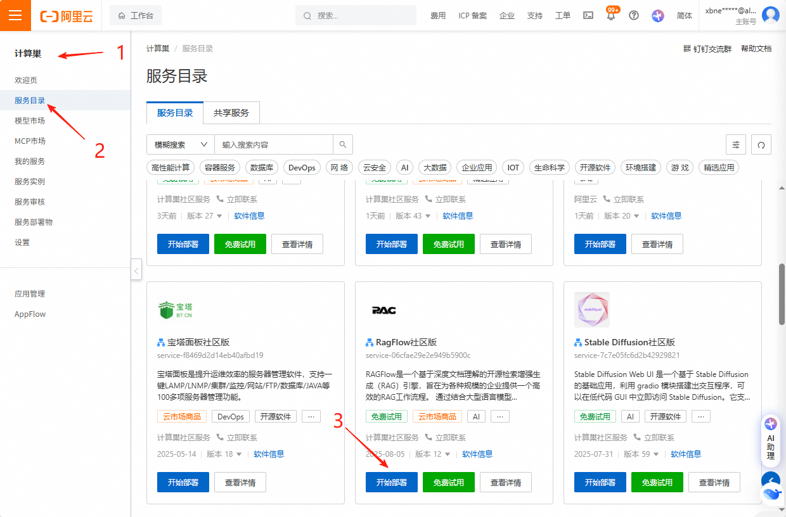
Task: Expand 版本 27 version dropdown
Action: [205, 215]
